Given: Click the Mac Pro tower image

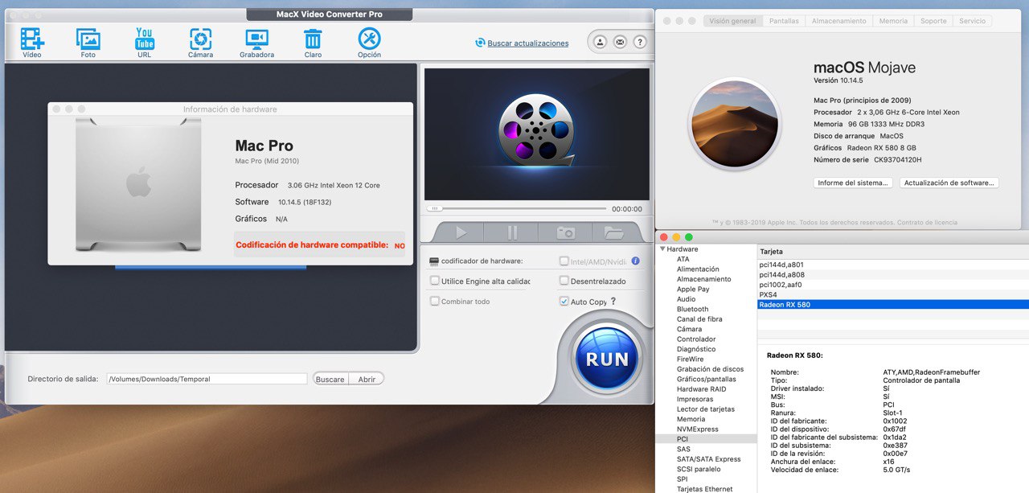Looking at the screenshot, I should pos(139,184).
